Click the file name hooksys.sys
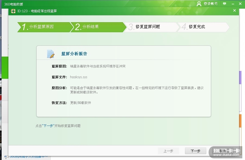Screen dimensions: 245x160 [79, 77]
